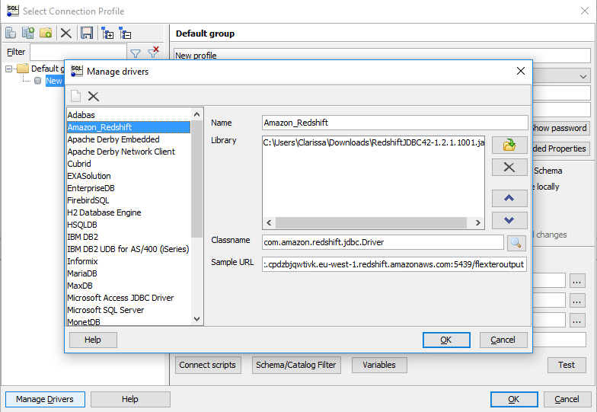
Task: Delete selected driver in Manage drivers toolbar
Action: [93, 96]
